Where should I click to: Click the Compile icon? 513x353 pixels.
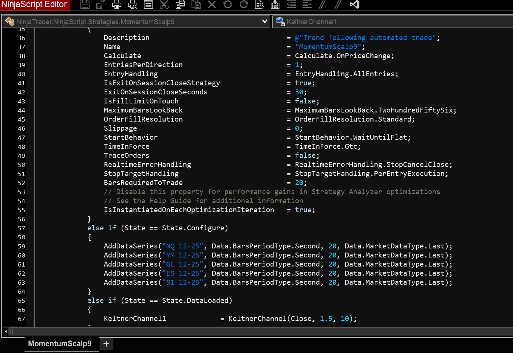[275, 5]
